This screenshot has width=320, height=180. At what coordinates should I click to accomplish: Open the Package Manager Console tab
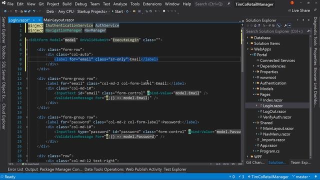[x=61, y=169]
